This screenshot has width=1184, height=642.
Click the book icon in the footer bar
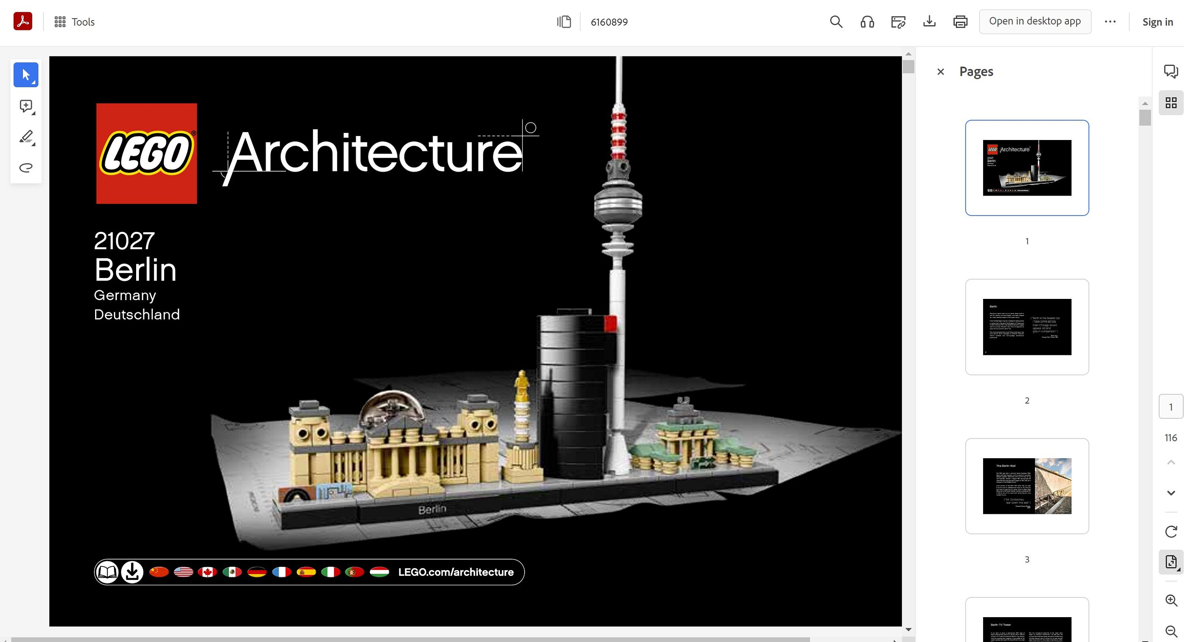(107, 572)
